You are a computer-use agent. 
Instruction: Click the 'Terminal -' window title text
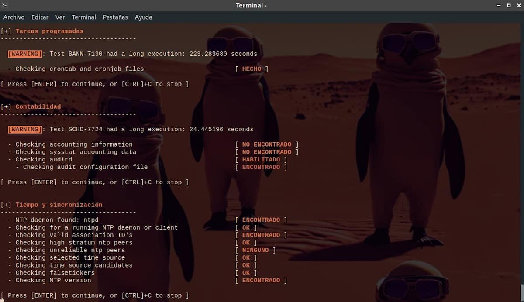pos(251,5)
